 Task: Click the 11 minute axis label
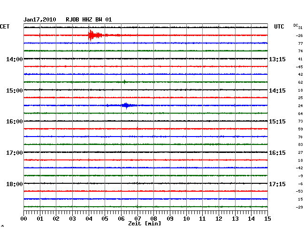pos(203,218)
